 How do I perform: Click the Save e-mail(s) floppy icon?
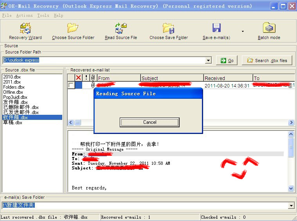216,28
